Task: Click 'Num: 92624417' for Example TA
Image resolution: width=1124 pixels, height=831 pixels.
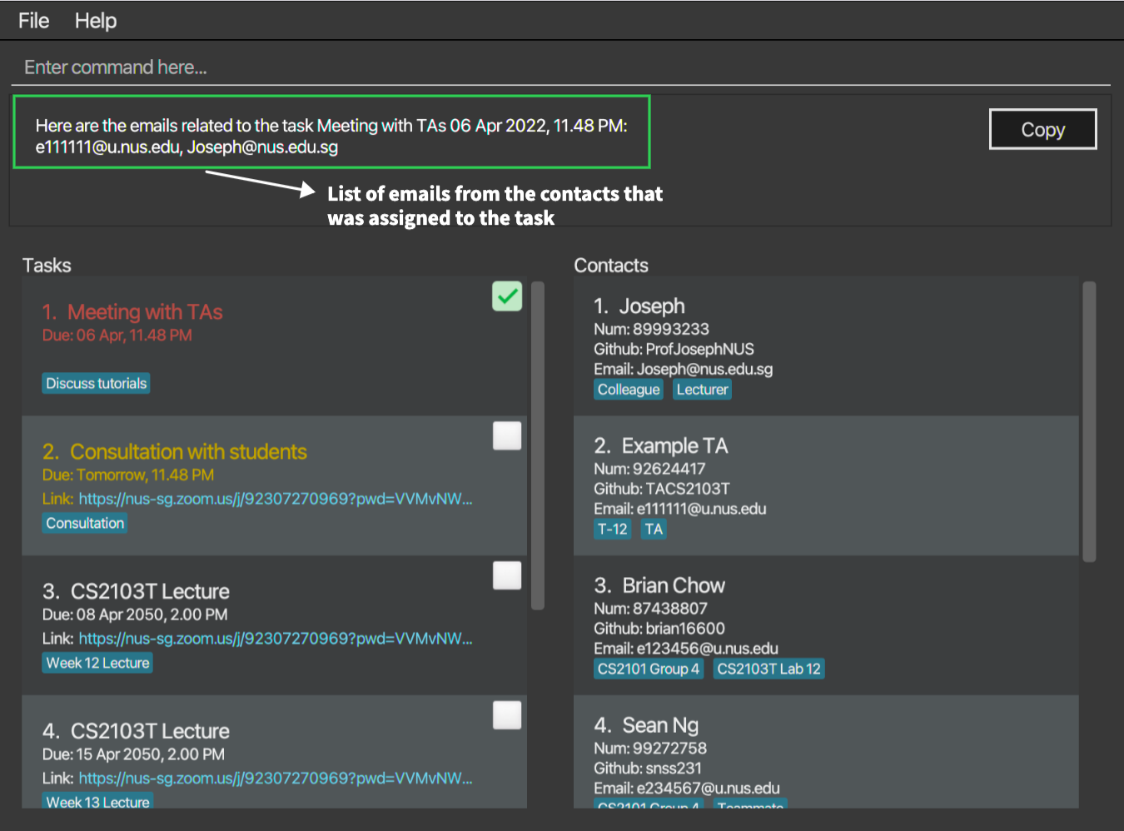Action: coord(649,469)
